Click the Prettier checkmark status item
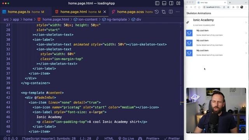Image resolution: width=249 pixels, height=140 pixels. (x=172, y=138)
